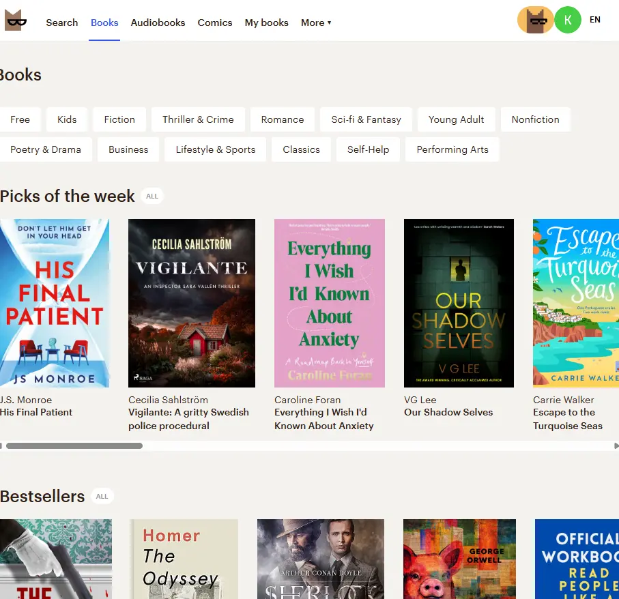This screenshot has height=599, width=619.
Task: Open Sci-fi & Fantasy category
Action: point(366,119)
